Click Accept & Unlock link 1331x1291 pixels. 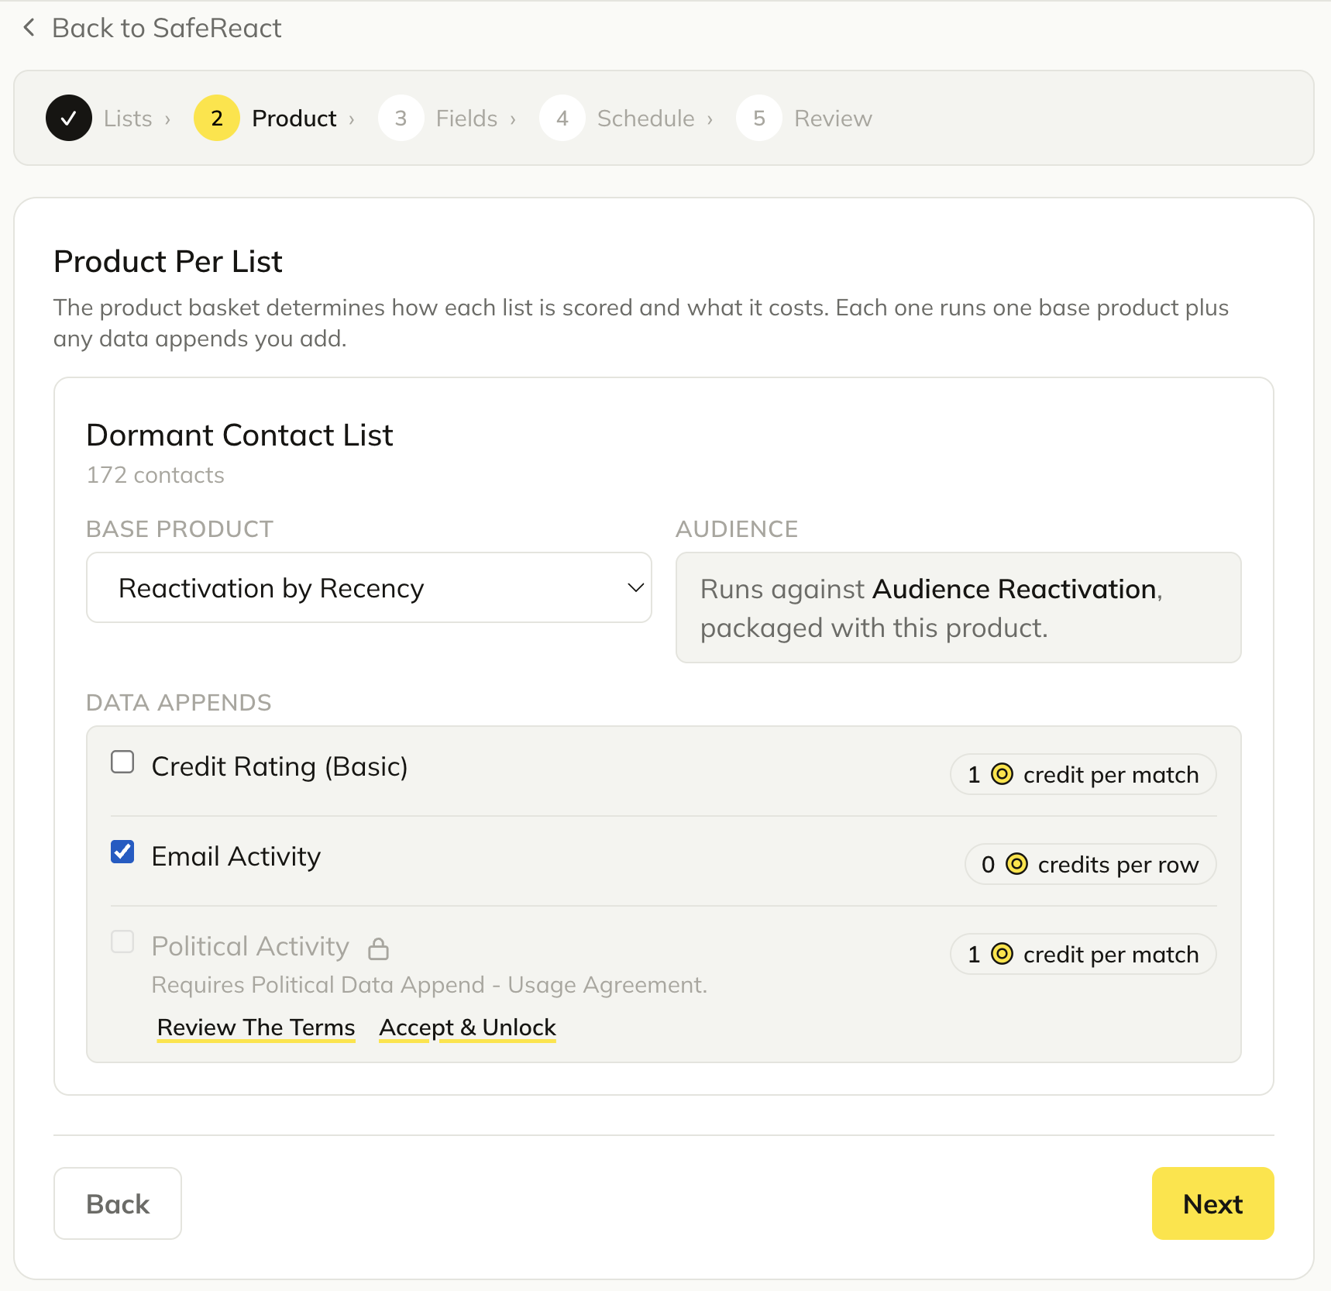(x=467, y=1028)
